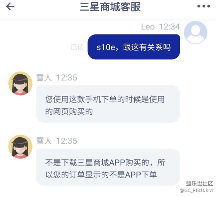Screen dimensions: 216x197
Task: Tap the first 雪人 sender name
Action: coord(44,77)
